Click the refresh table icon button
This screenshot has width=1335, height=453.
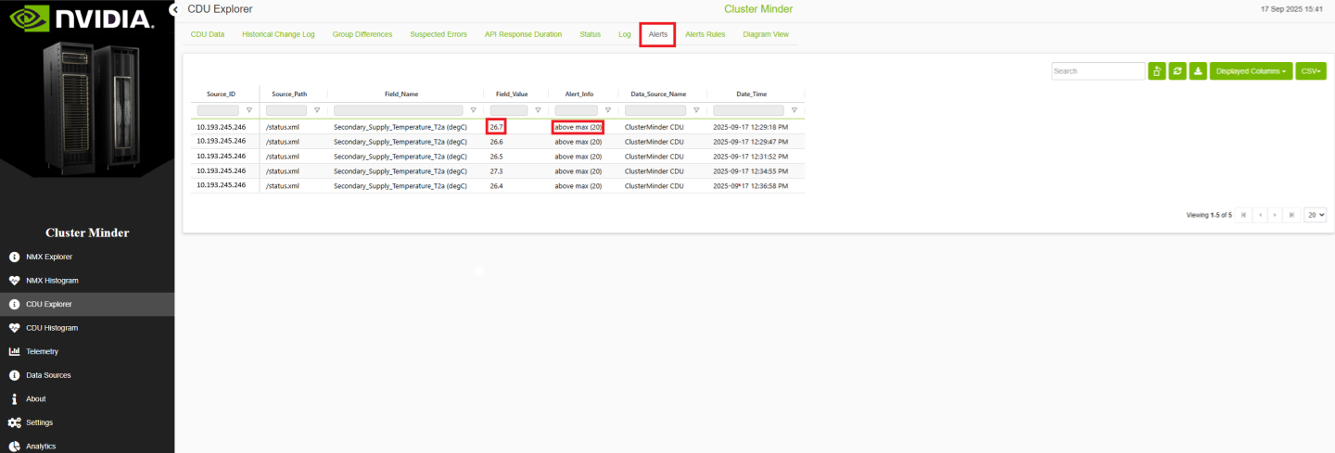(x=1177, y=71)
